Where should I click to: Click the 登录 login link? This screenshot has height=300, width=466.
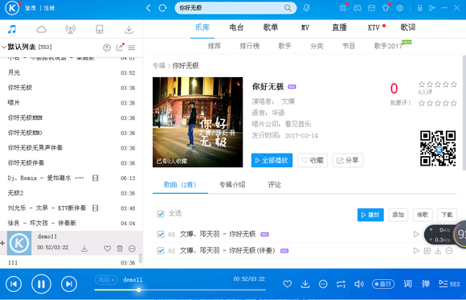(31, 8)
